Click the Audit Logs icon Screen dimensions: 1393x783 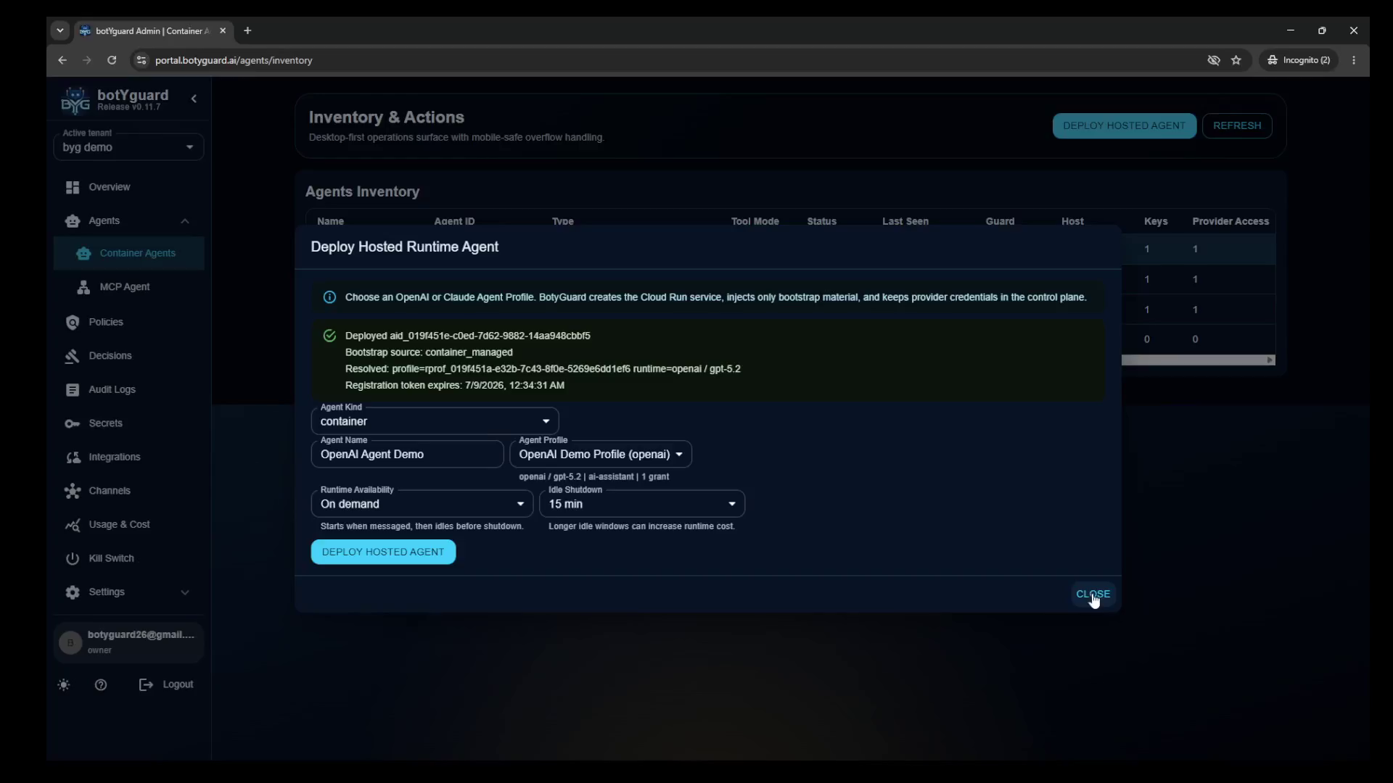click(x=73, y=390)
